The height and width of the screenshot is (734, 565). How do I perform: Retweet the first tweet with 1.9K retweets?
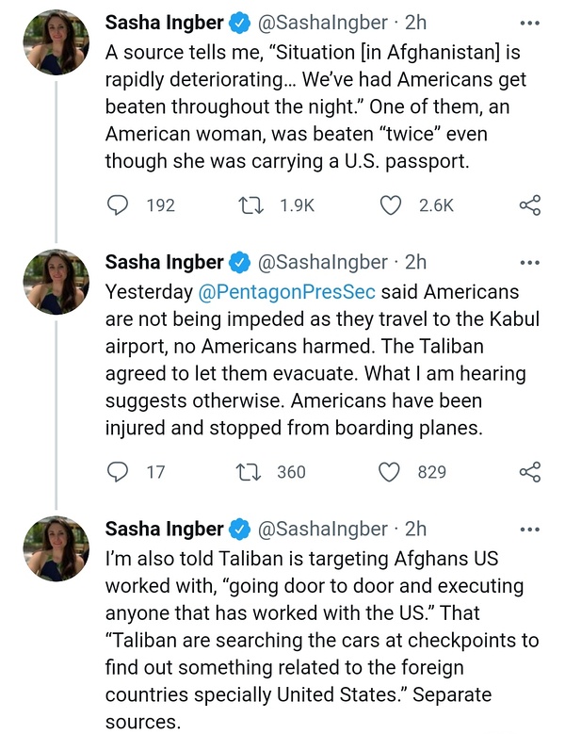pyautogui.click(x=250, y=204)
